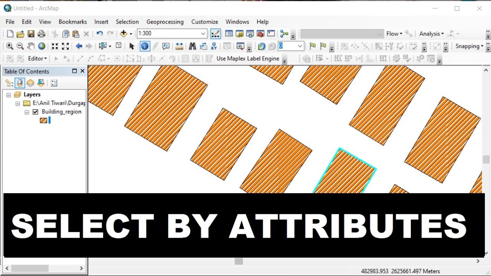
Task: Activate the Pan hand tool
Action: [x=31, y=46]
